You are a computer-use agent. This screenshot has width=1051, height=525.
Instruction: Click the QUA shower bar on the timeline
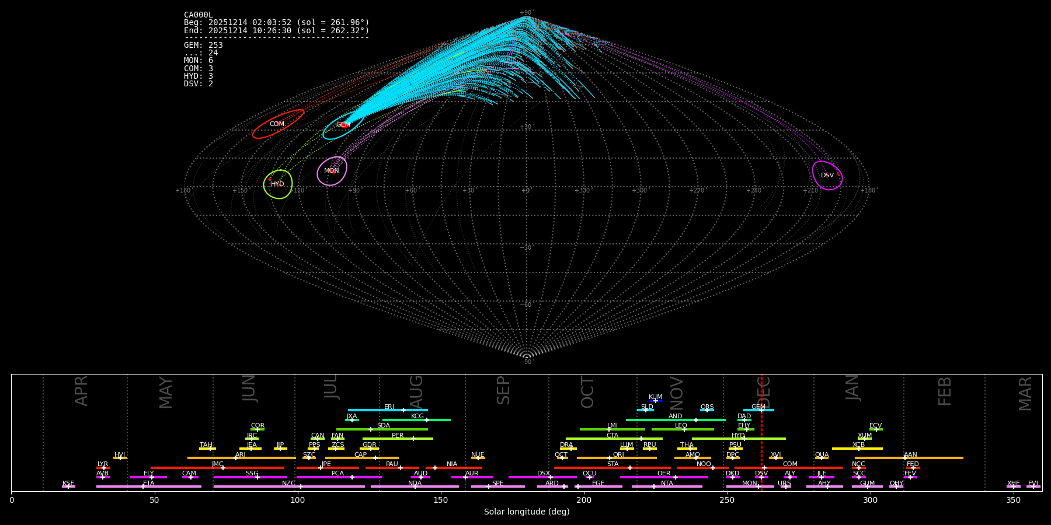(822, 458)
